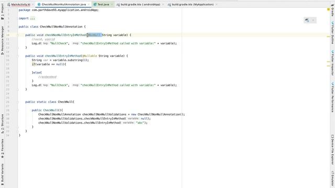
Task: Click the //uuid, userid comment
Action: click(43, 39)
